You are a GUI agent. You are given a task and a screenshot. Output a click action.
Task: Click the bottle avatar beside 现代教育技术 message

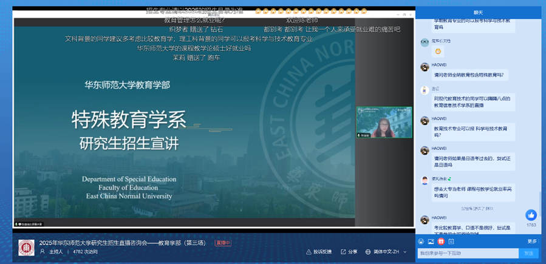point(425,90)
